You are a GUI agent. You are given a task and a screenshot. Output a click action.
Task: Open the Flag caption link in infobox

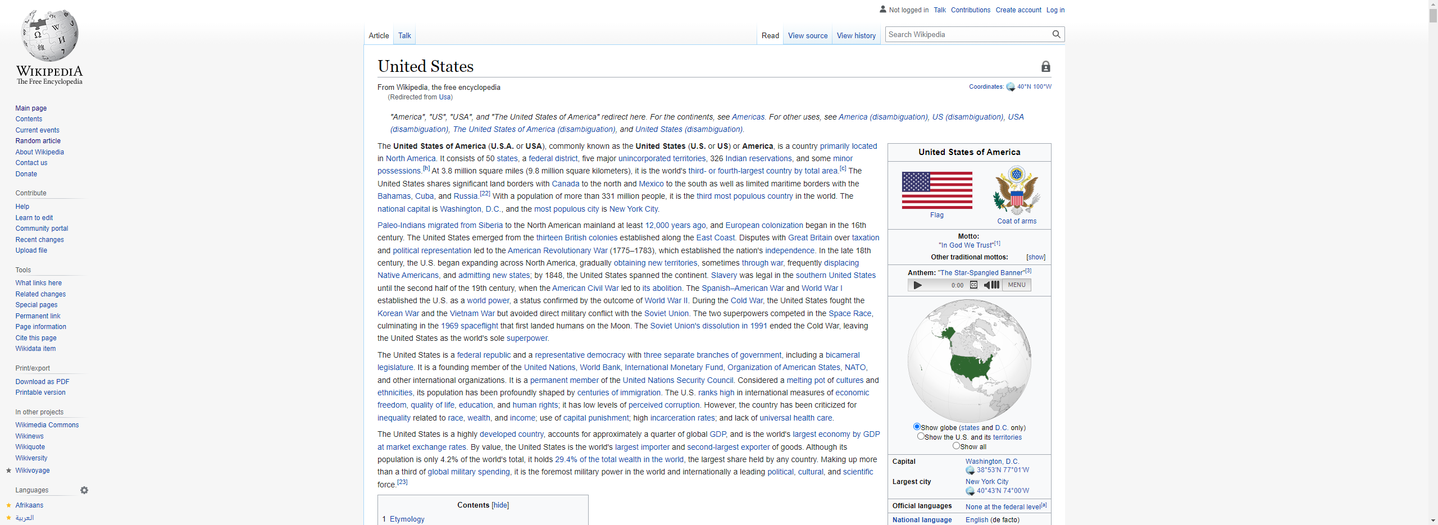(x=937, y=215)
